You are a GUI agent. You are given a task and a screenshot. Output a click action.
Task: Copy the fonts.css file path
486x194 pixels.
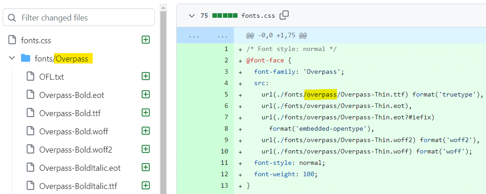point(284,15)
